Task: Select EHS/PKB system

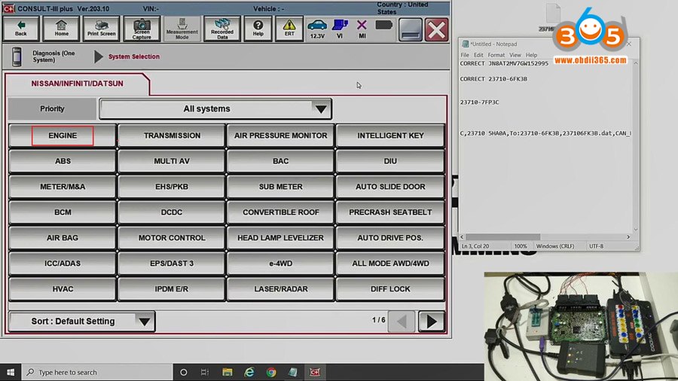Action: 172,187
